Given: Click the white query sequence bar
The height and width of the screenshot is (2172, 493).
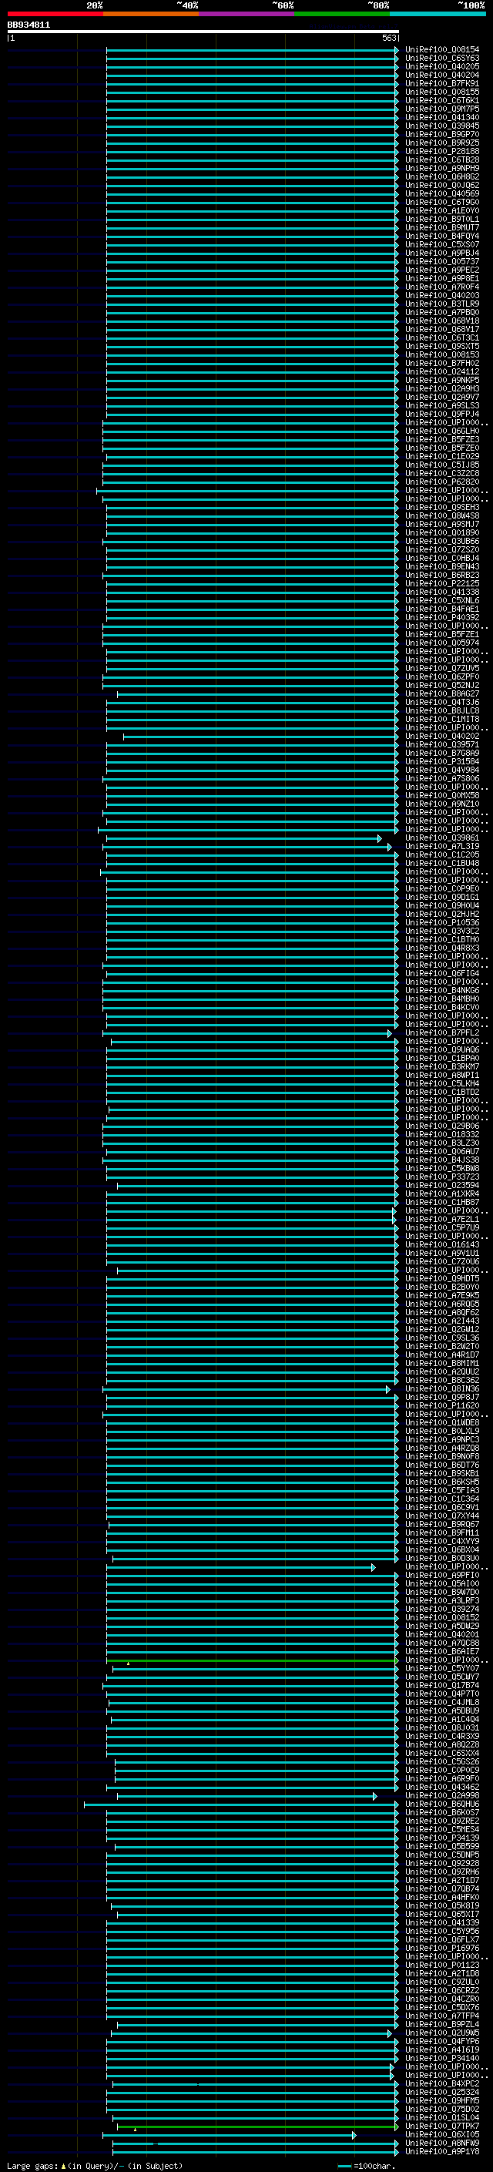Looking at the screenshot, I should (203, 31).
